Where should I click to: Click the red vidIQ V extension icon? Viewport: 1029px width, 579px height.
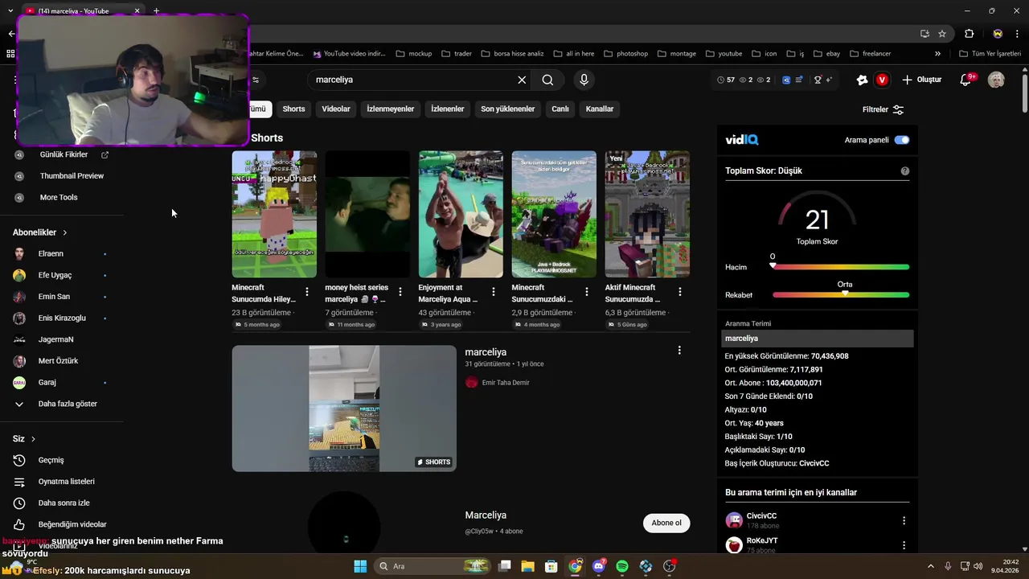(x=882, y=80)
